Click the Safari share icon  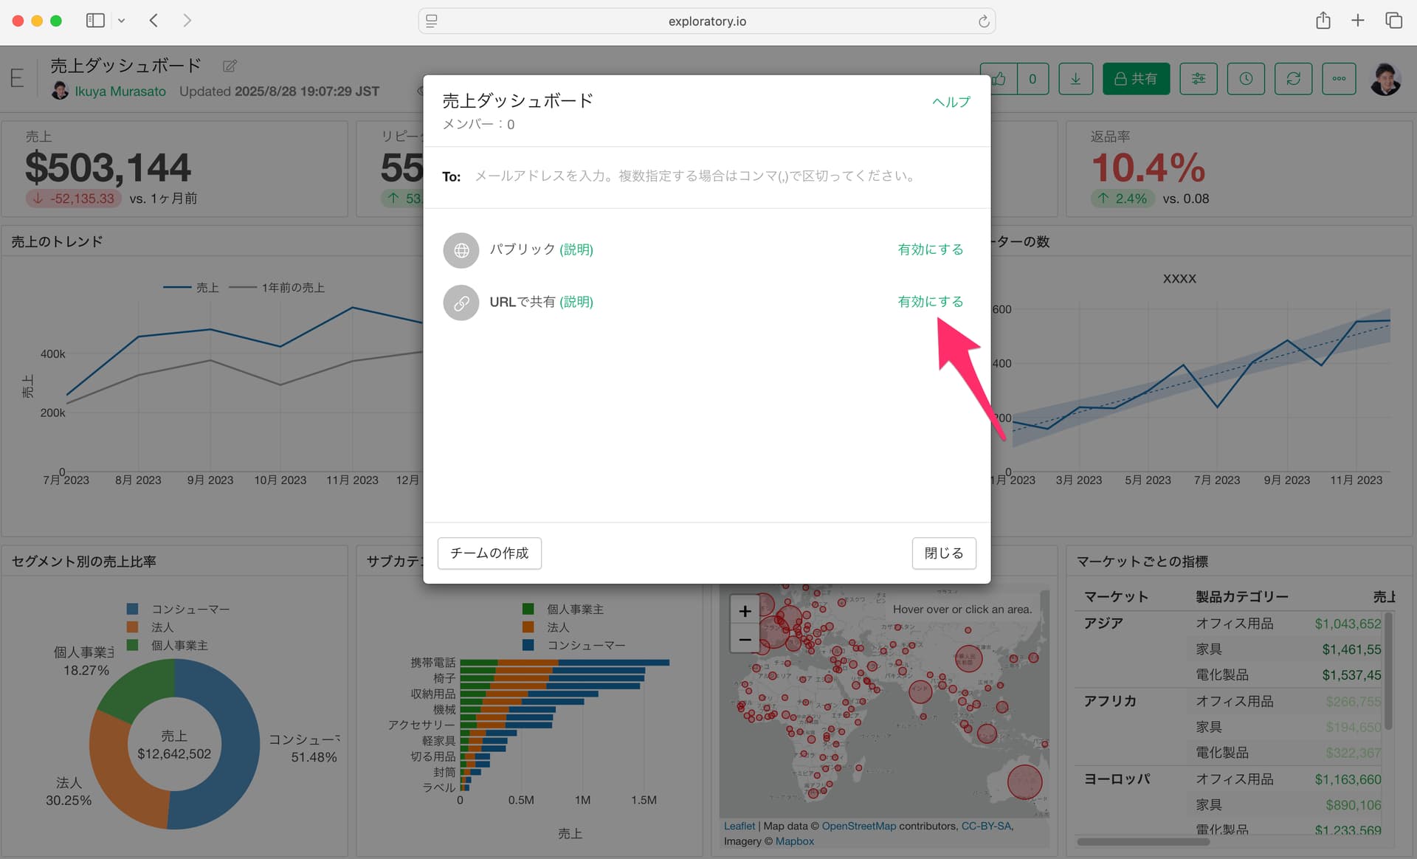point(1323,21)
